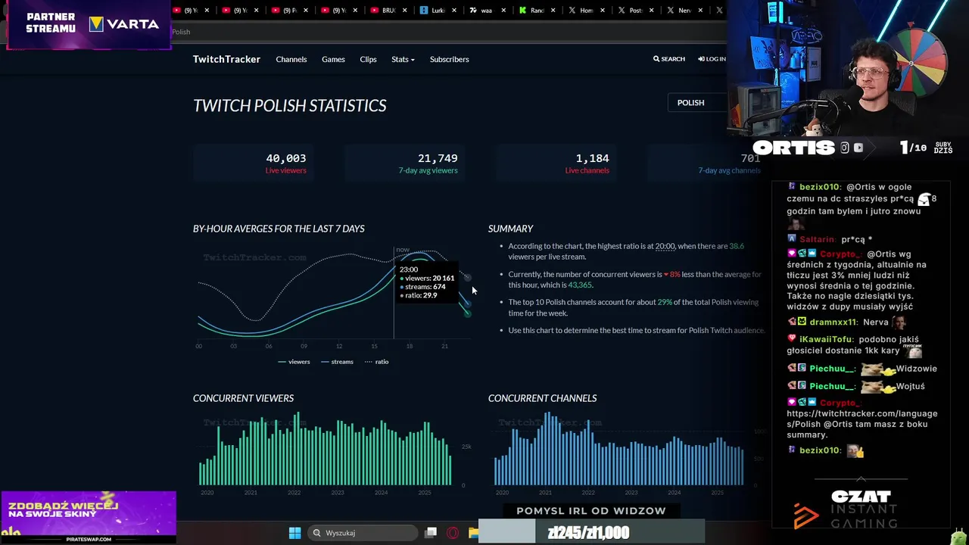Open the Clips menu item
The width and height of the screenshot is (969, 545).
[368, 59]
